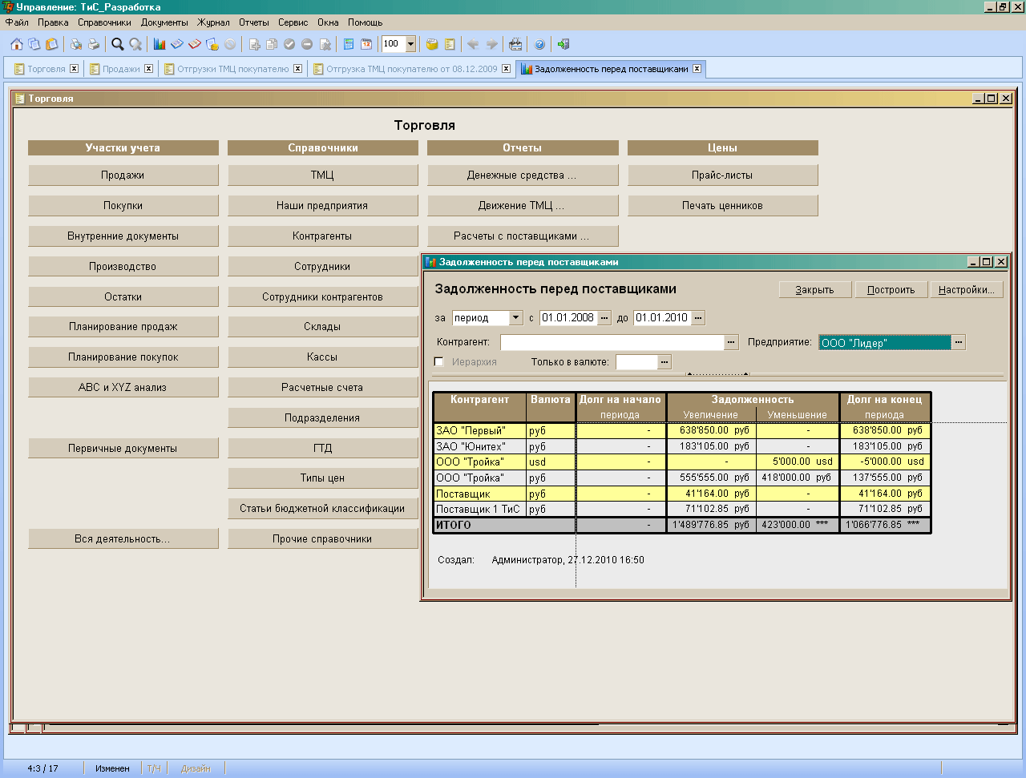Switch to the Продажи tab
Viewport: 1026px width, 778px height.
click(x=121, y=69)
